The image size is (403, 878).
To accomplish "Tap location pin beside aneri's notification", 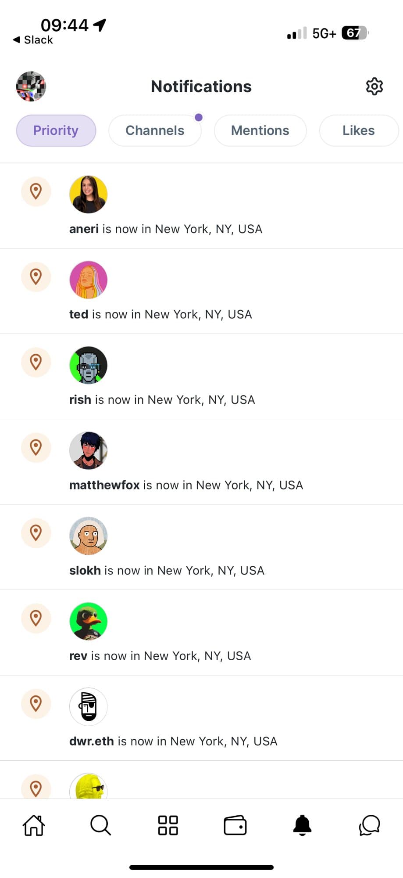I will (36, 191).
